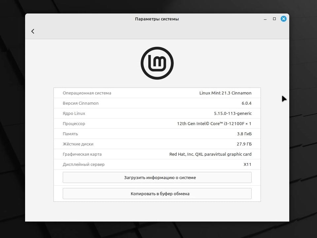Select the Жёсткие диски label
The image size is (317, 238).
pyautogui.click(x=78, y=144)
